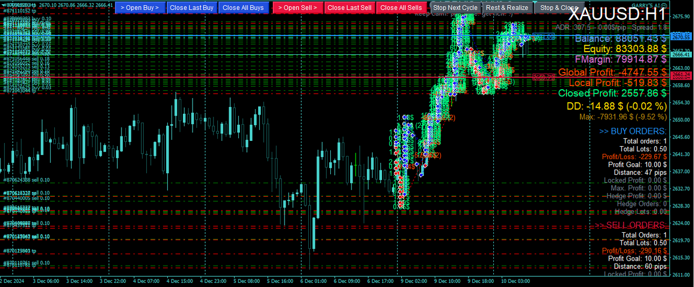Click the OHLC values at chart top-left
The height and width of the screenshot is (287, 694).
click(x=76, y=5)
